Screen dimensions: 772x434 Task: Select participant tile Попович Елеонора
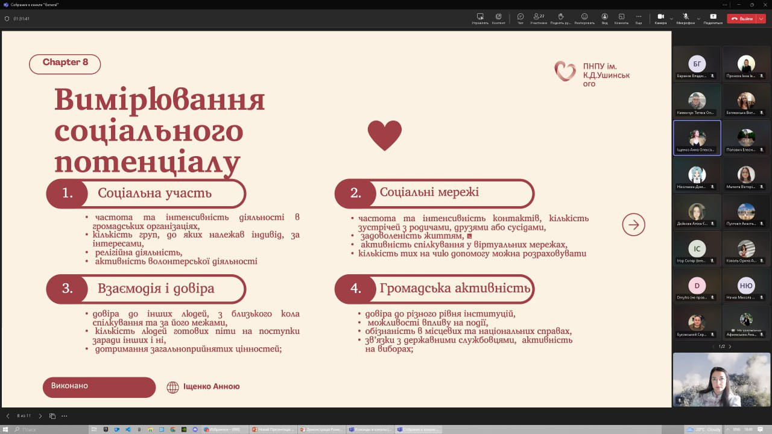[747, 137]
